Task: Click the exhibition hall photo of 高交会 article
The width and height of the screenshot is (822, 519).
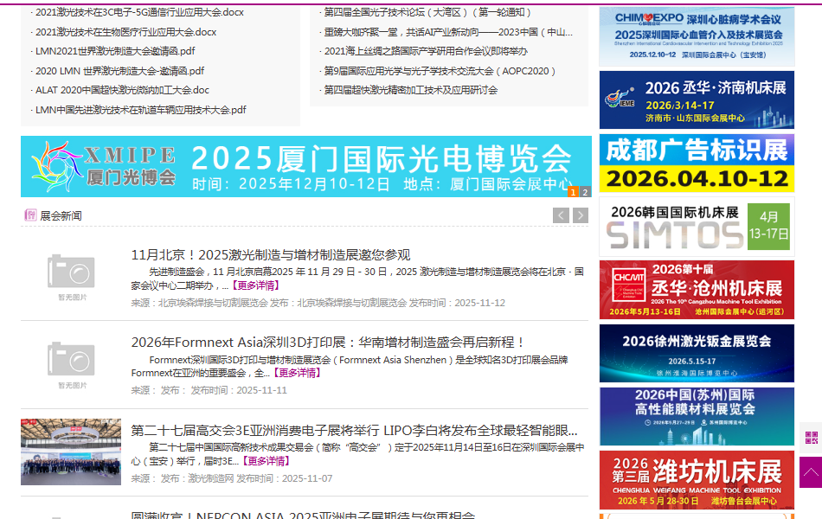Action: point(71,452)
